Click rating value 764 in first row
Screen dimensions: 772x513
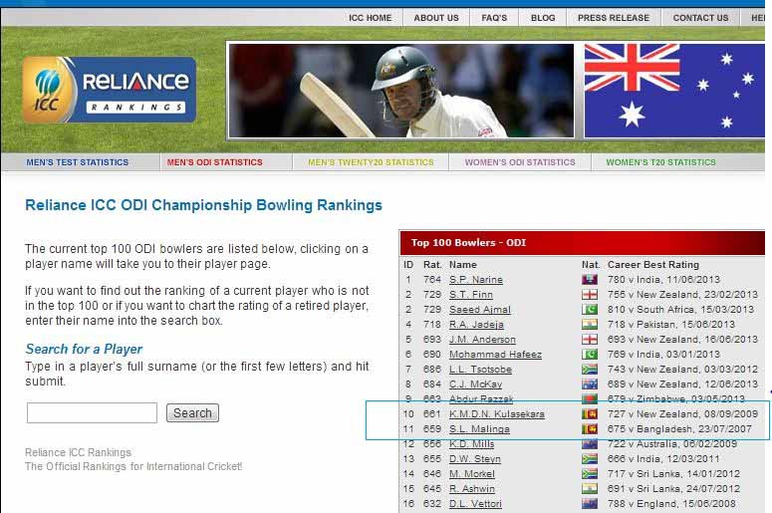point(431,280)
